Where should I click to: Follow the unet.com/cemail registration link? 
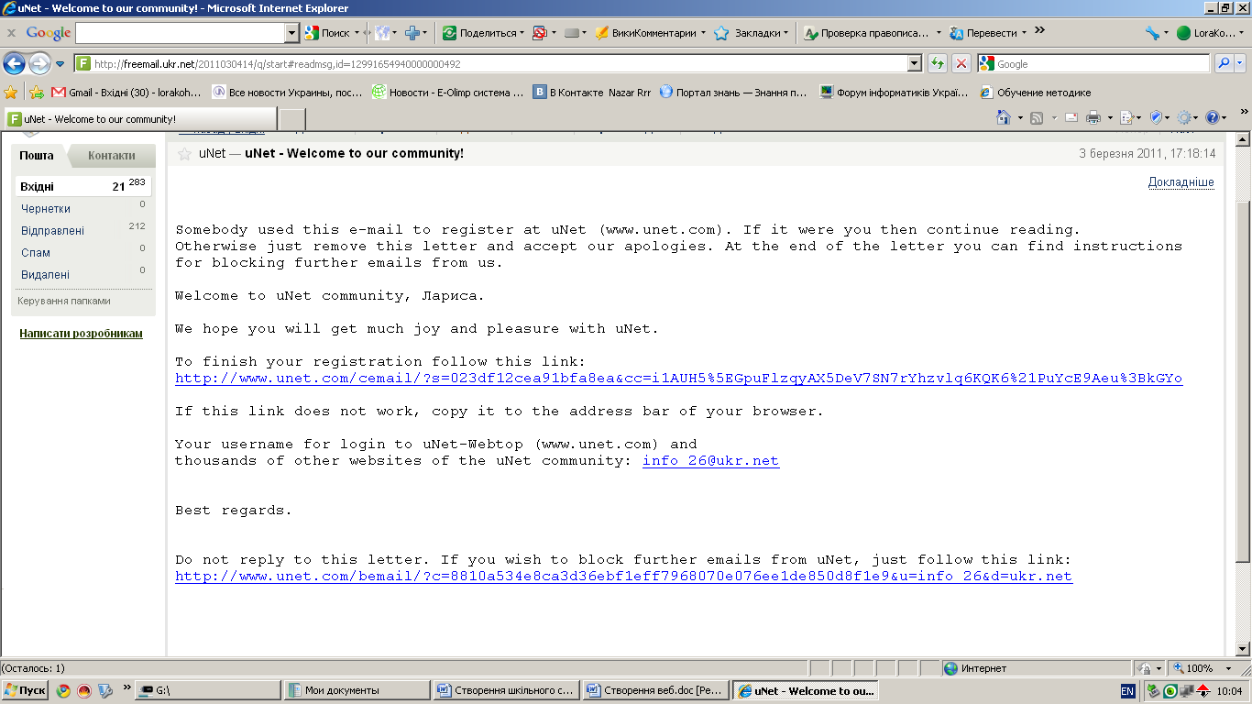[678, 379]
